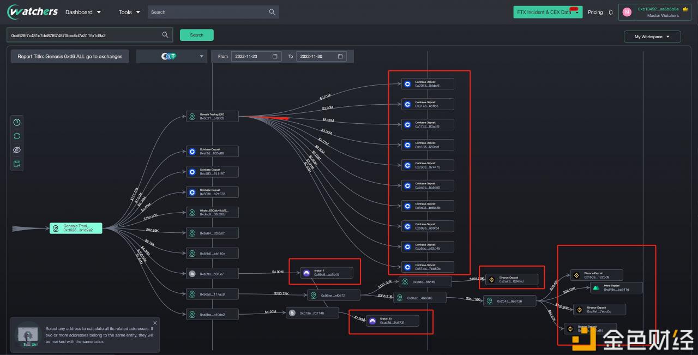Select the 0x2c4a...9e8126 address node
The width and height of the screenshot is (698, 355).
tap(509, 301)
